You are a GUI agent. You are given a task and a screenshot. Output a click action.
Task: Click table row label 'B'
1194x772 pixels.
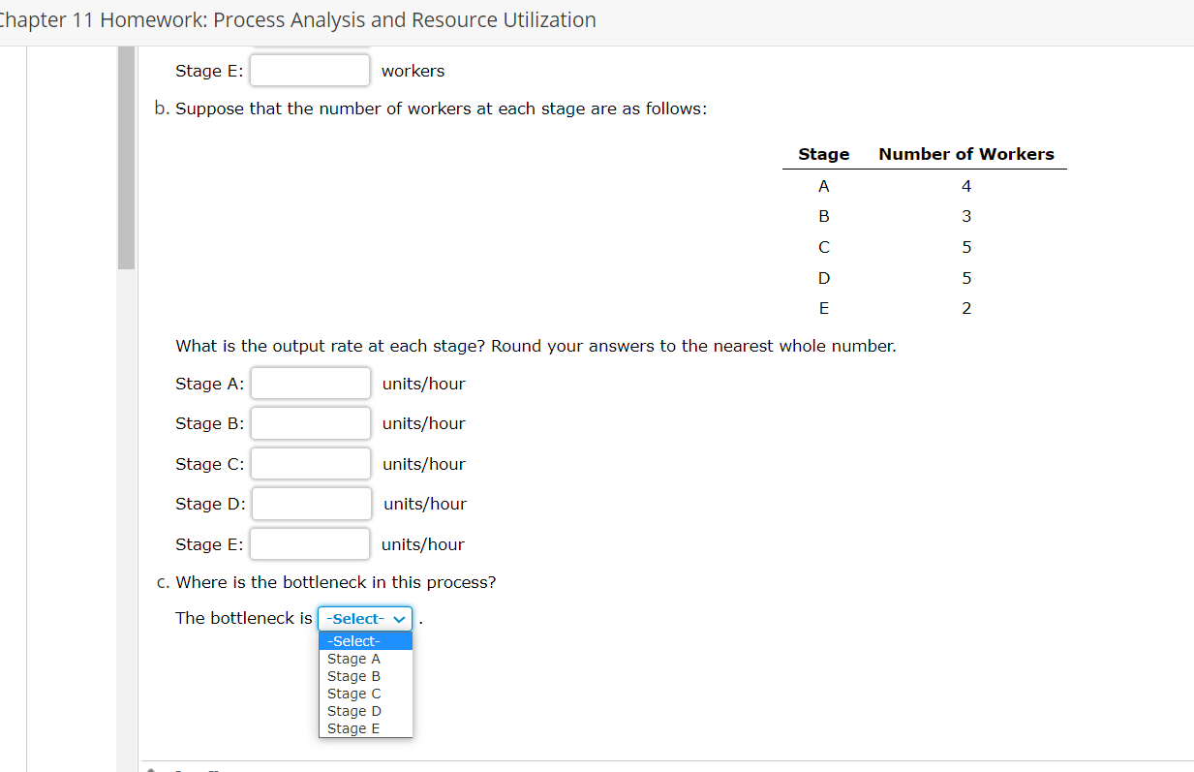(x=824, y=216)
